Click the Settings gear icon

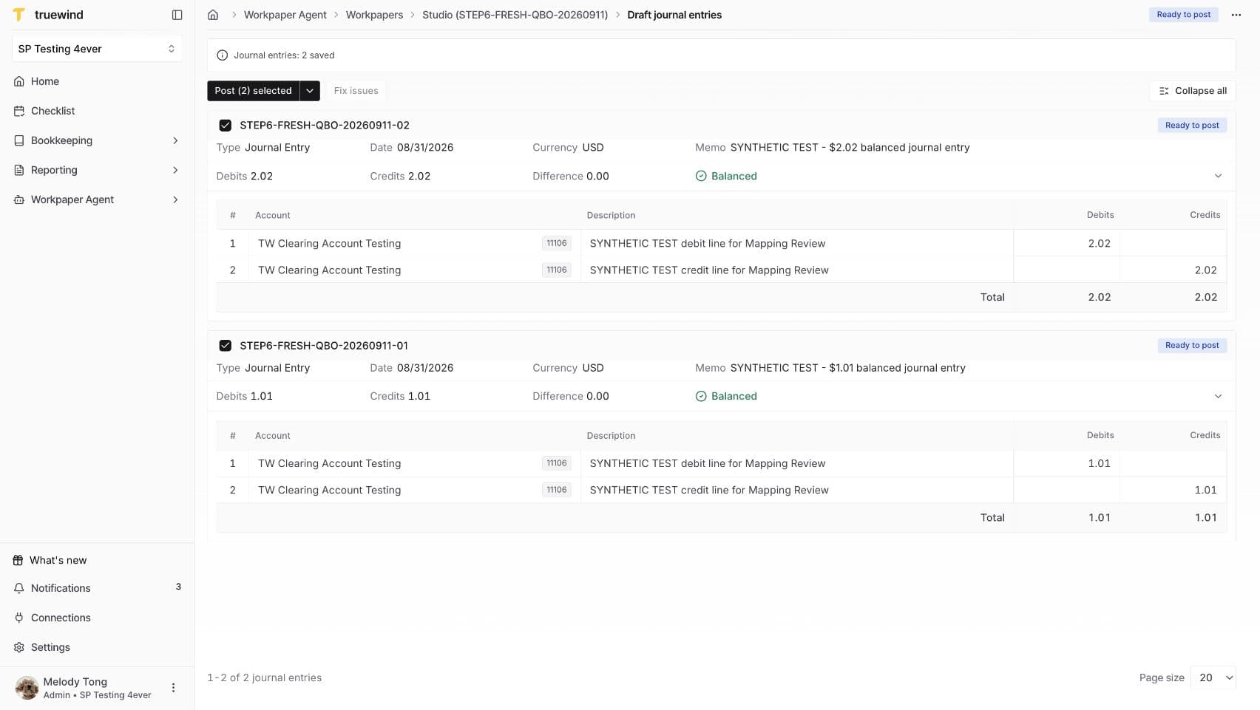[x=19, y=647]
